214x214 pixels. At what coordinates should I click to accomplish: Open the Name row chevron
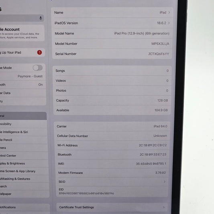[169, 12]
